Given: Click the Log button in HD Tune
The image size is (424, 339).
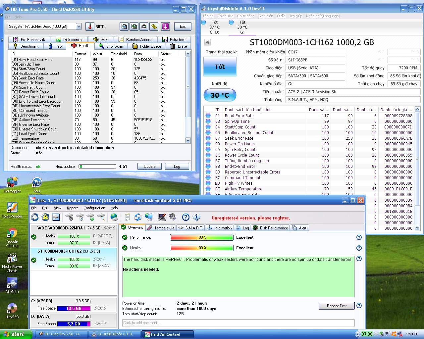Looking at the screenshot, I should coord(177,166).
